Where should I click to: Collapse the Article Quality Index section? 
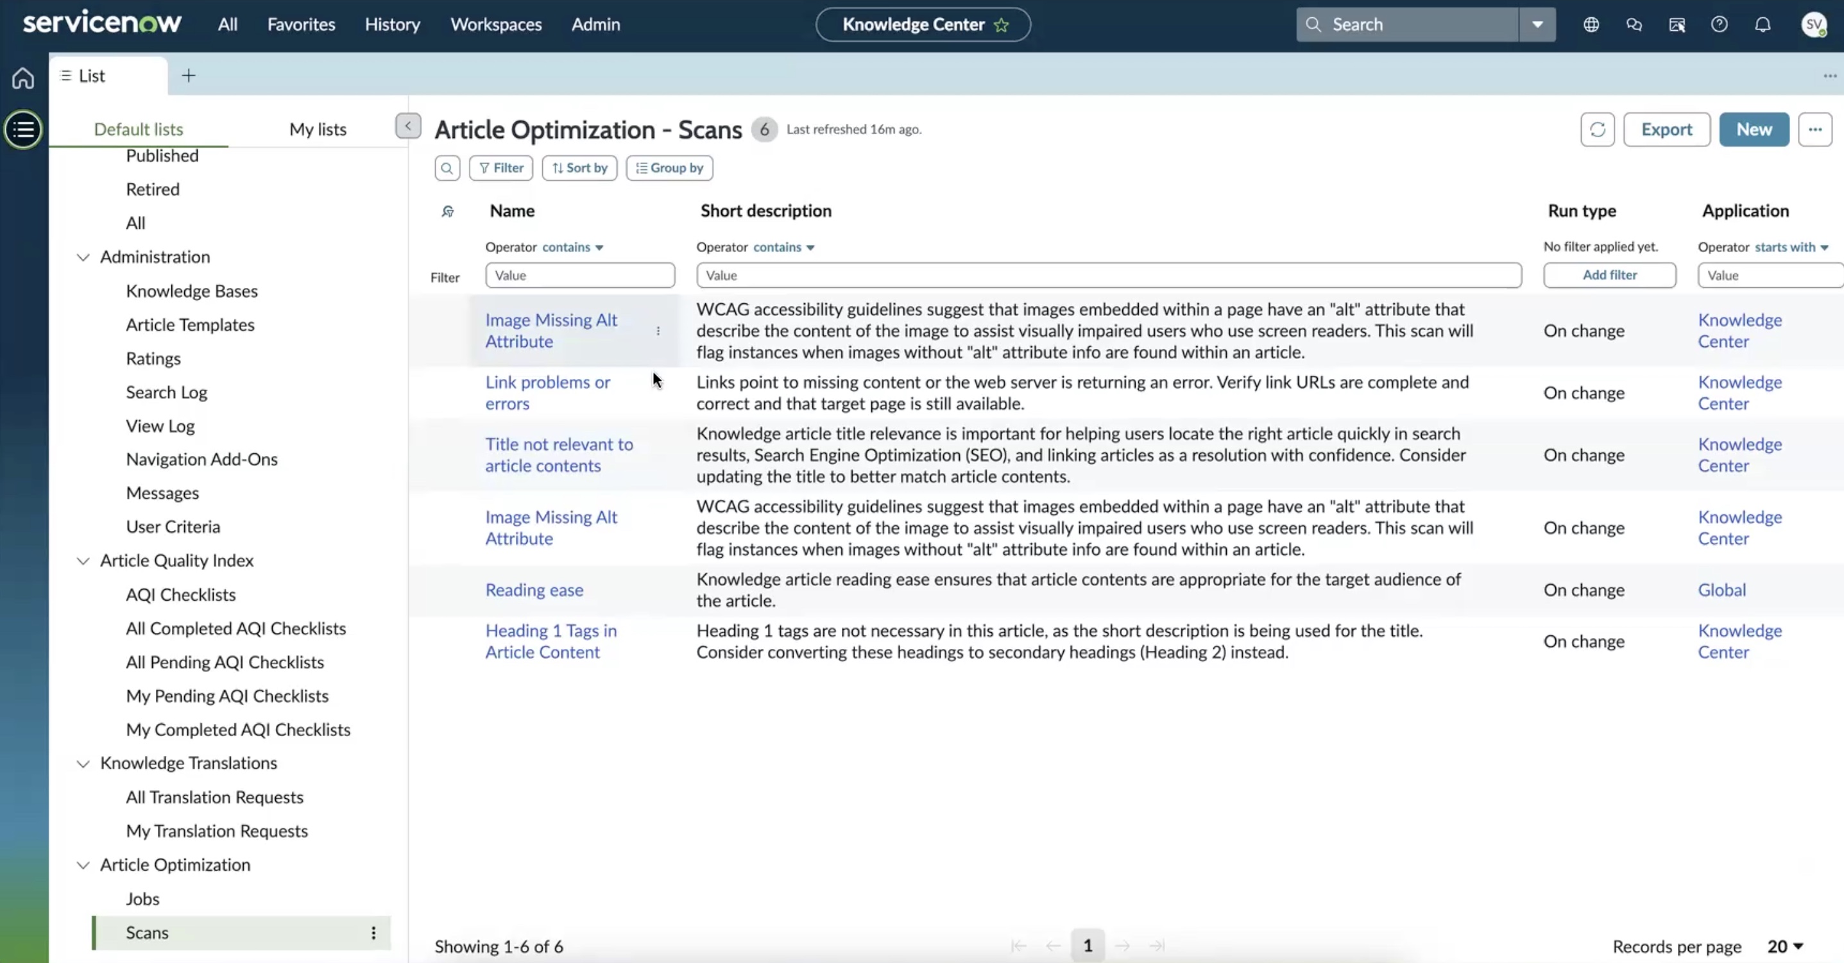(83, 561)
